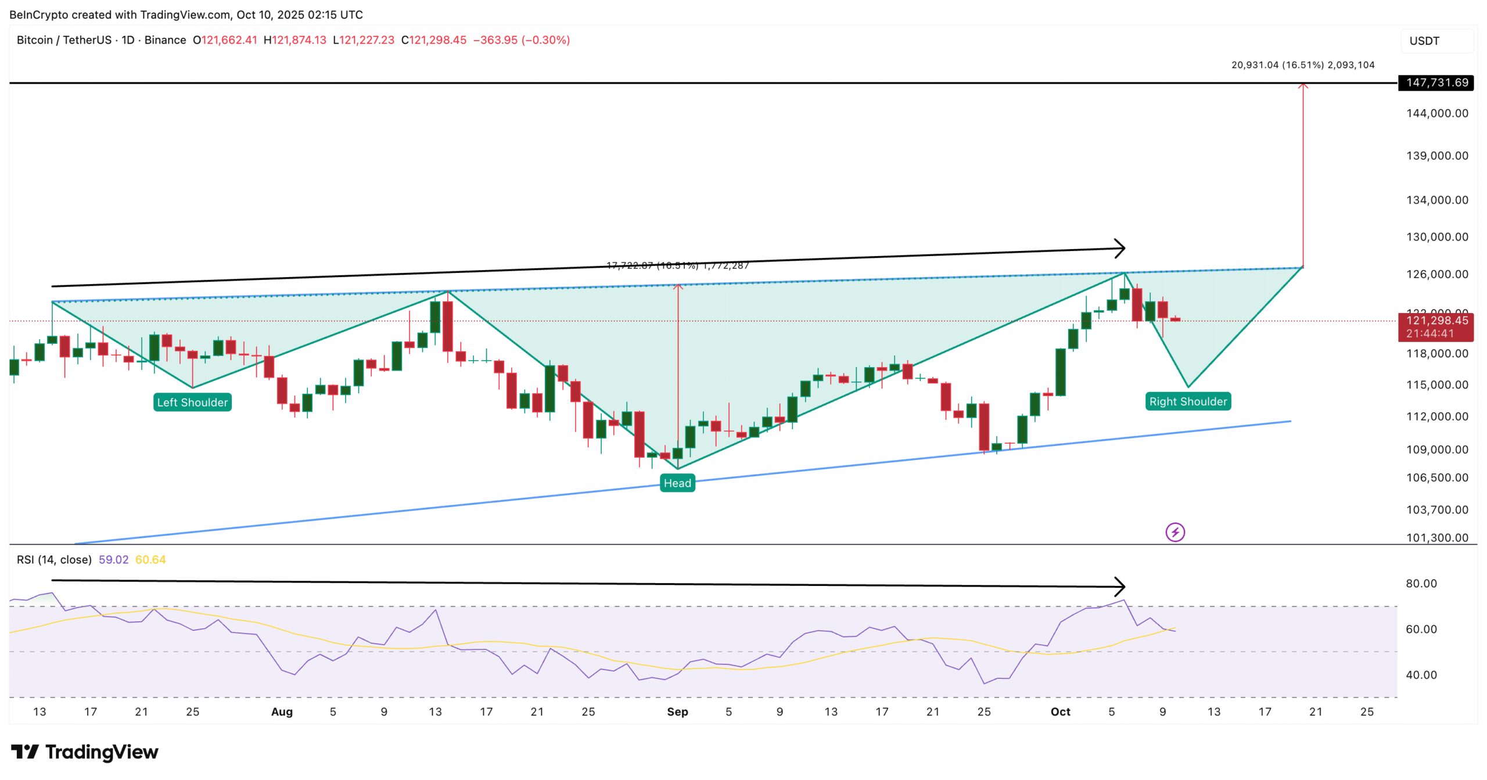Click the TradingView logo
Image resolution: width=1487 pixels, height=780 pixels.
click(x=85, y=752)
